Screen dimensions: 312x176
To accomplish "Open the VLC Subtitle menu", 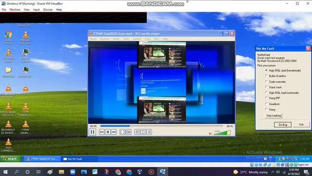I will coord(136,39).
